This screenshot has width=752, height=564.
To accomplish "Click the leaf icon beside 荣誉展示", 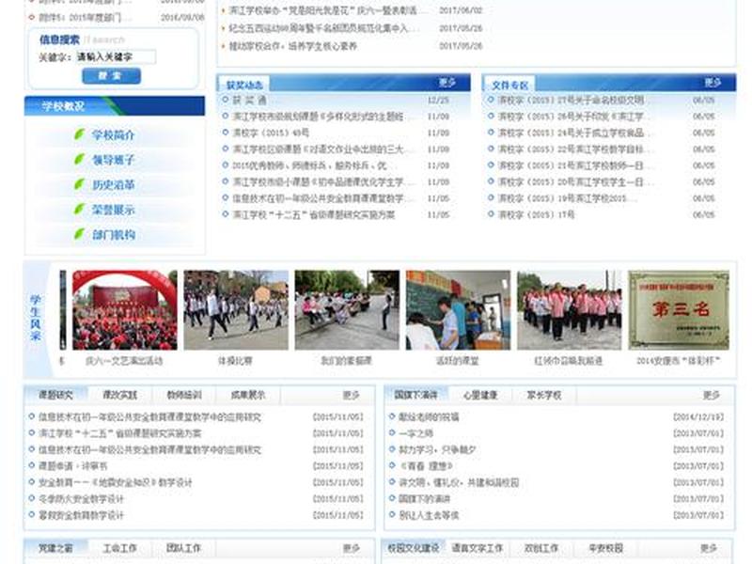I will coord(80,210).
